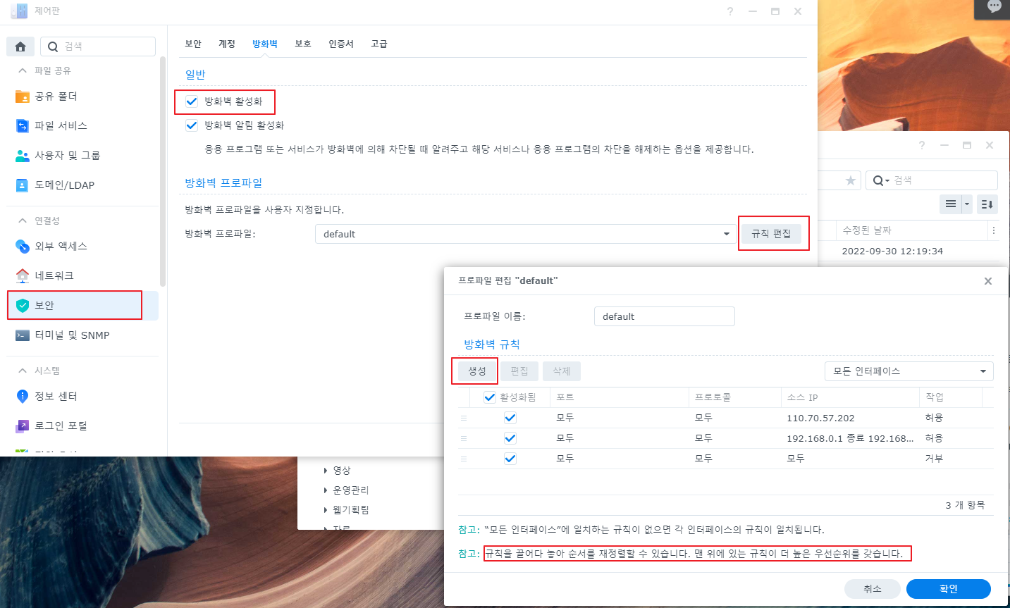Toggle checkbox for the 거부 deny rule
Viewport: 1010px width, 608px height.
click(510, 459)
